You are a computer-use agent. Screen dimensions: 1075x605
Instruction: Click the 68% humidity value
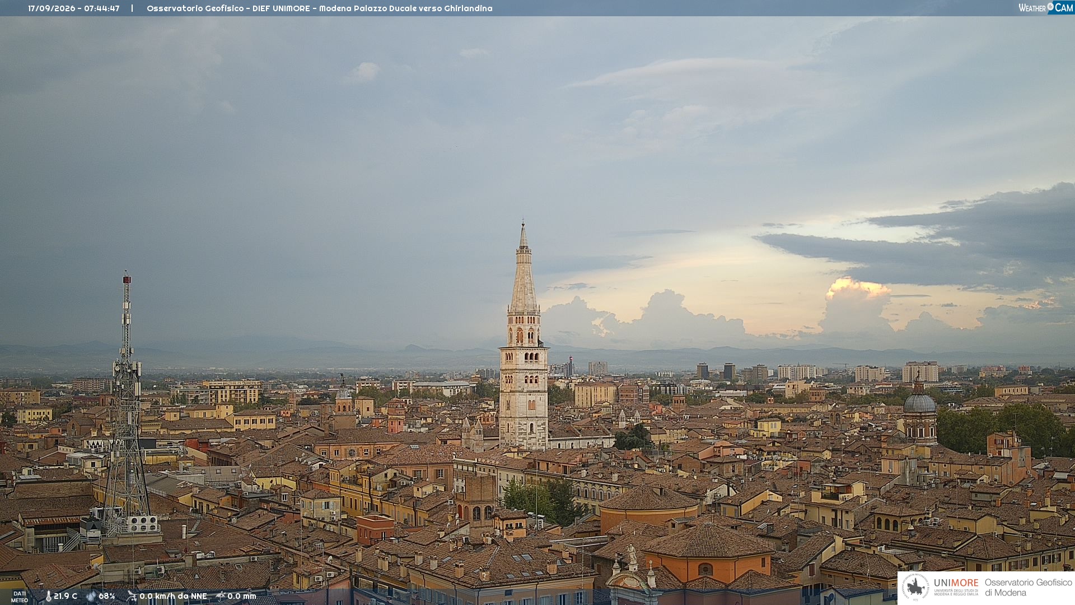click(x=107, y=596)
